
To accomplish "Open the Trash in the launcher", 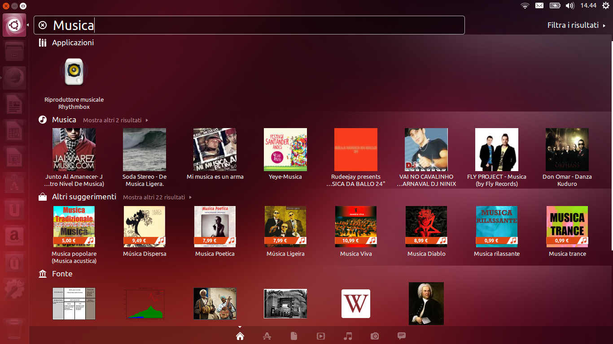I will click(x=14, y=330).
